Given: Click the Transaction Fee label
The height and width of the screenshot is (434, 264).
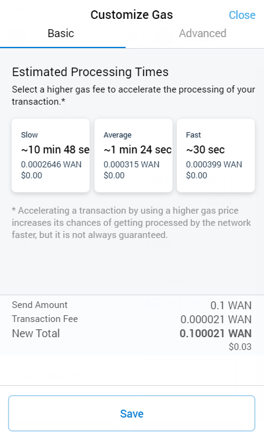Looking at the screenshot, I should pyautogui.click(x=45, y=319).
